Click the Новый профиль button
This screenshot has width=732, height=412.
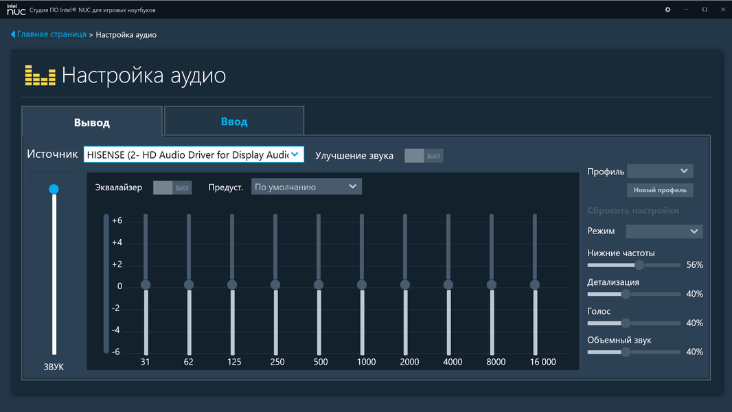(660, 190)
